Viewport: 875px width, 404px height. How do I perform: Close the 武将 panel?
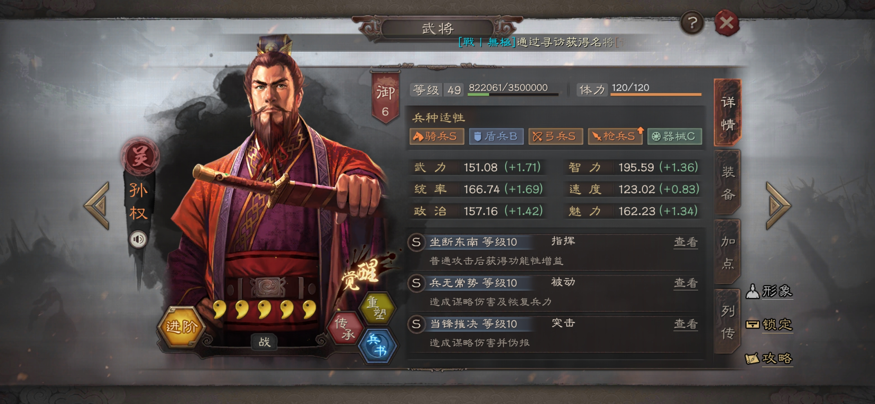point(727,23)
